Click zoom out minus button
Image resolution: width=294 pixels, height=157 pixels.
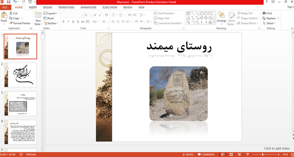point(254,155)
